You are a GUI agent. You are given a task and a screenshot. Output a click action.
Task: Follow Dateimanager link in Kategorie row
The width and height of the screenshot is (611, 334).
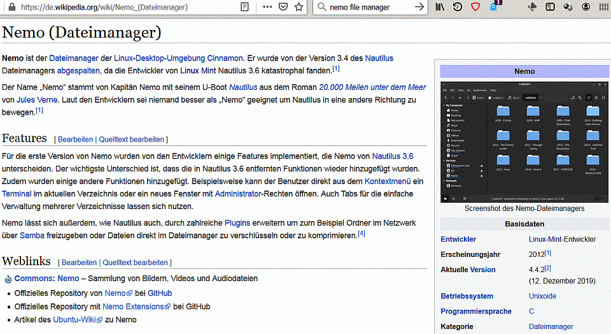pyautogui.click(x=551, y=326)
